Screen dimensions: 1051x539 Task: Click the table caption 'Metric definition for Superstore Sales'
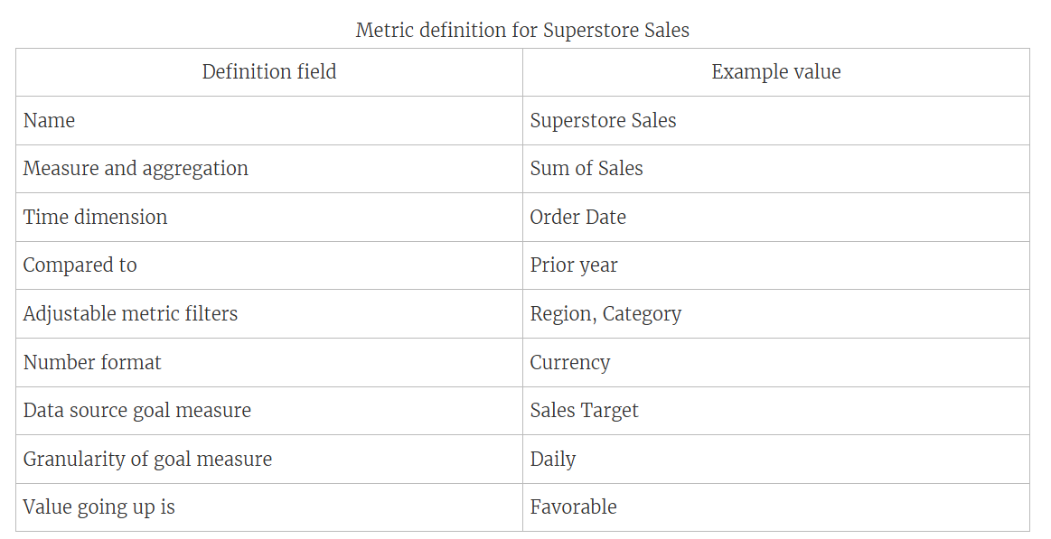click(x=522, y=30)
